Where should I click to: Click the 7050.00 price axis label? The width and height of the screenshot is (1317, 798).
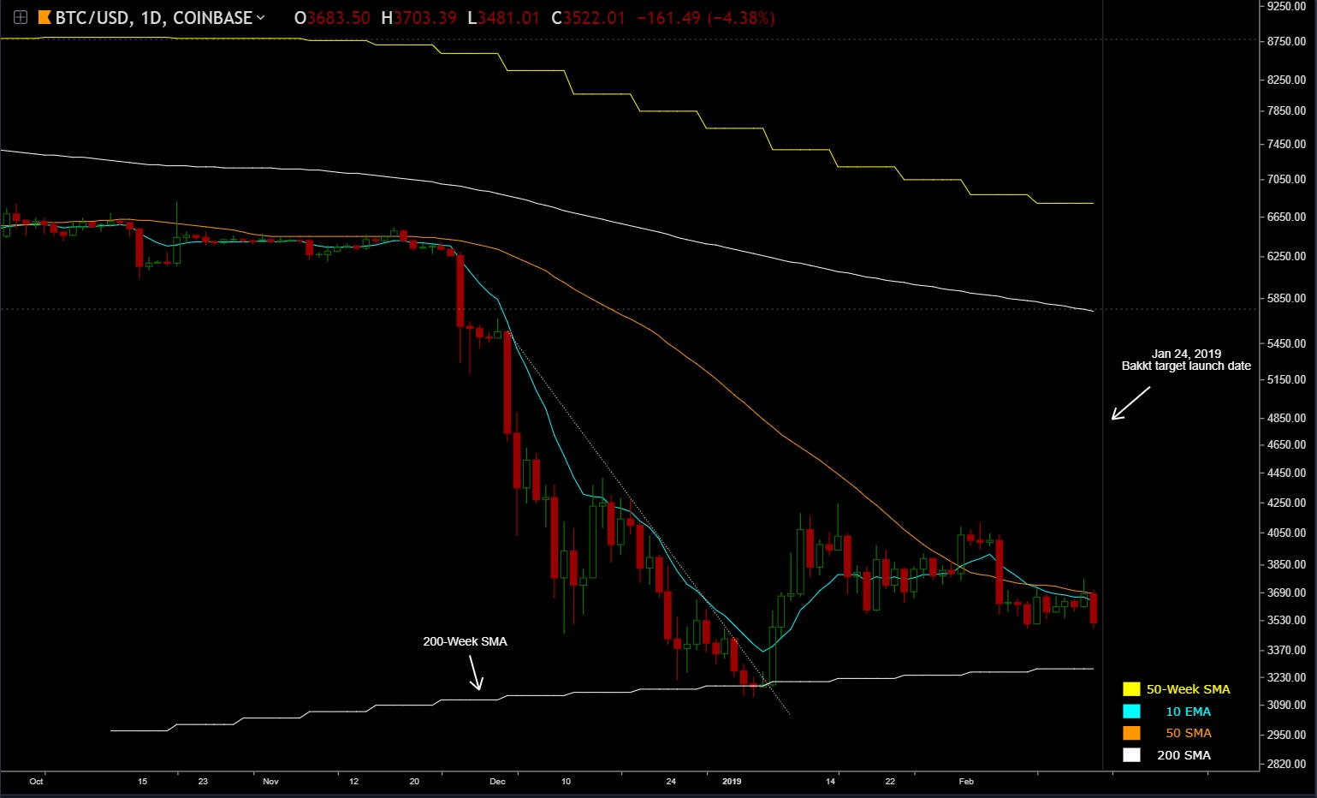1286,179
